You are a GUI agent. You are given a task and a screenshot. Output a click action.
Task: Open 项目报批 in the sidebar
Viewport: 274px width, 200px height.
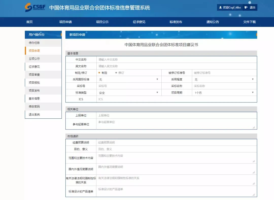coord(43,83)
